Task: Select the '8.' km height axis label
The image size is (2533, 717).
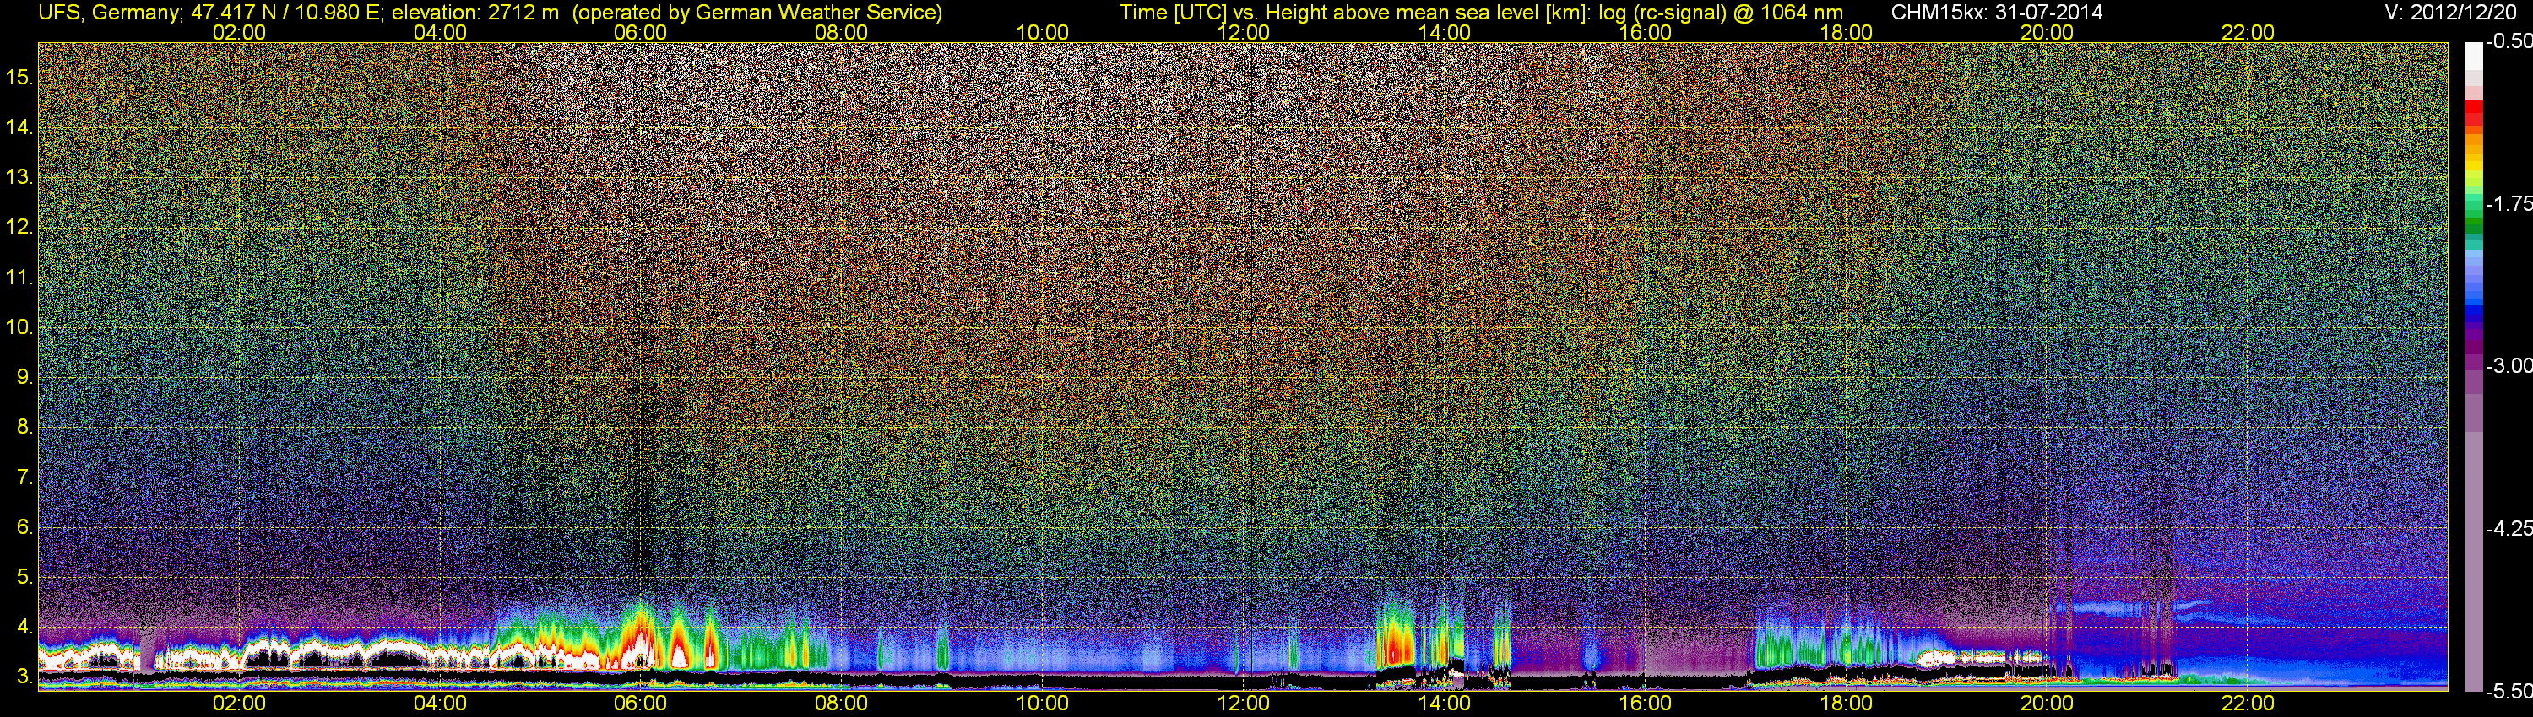Action: click(x=24, y=428)
